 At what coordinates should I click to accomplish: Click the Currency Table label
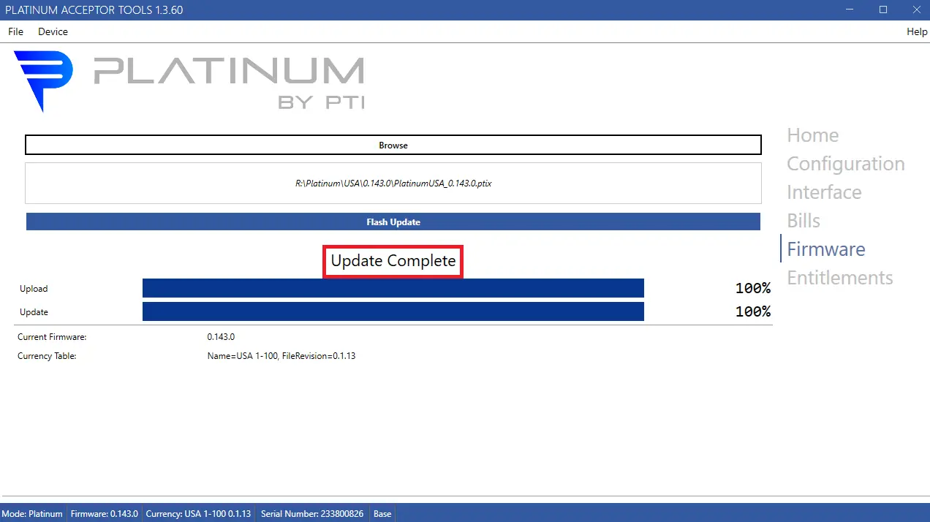click(x=47, y=356)
